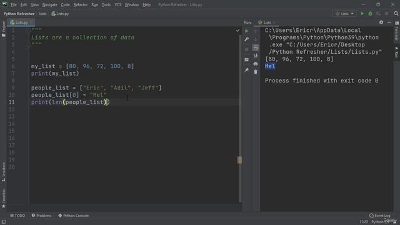Open the Run menu
This screenshot has height=225, width=400.
(x=94, y=4)
